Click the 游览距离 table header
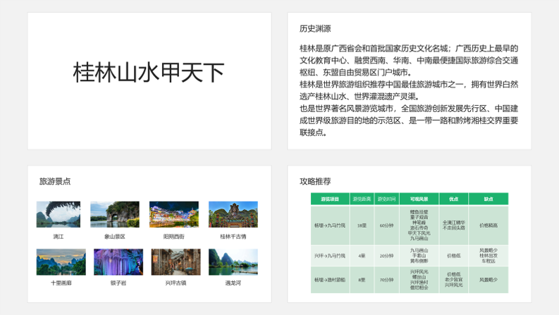This screenshot has width=559, height=315. [362, 199]
